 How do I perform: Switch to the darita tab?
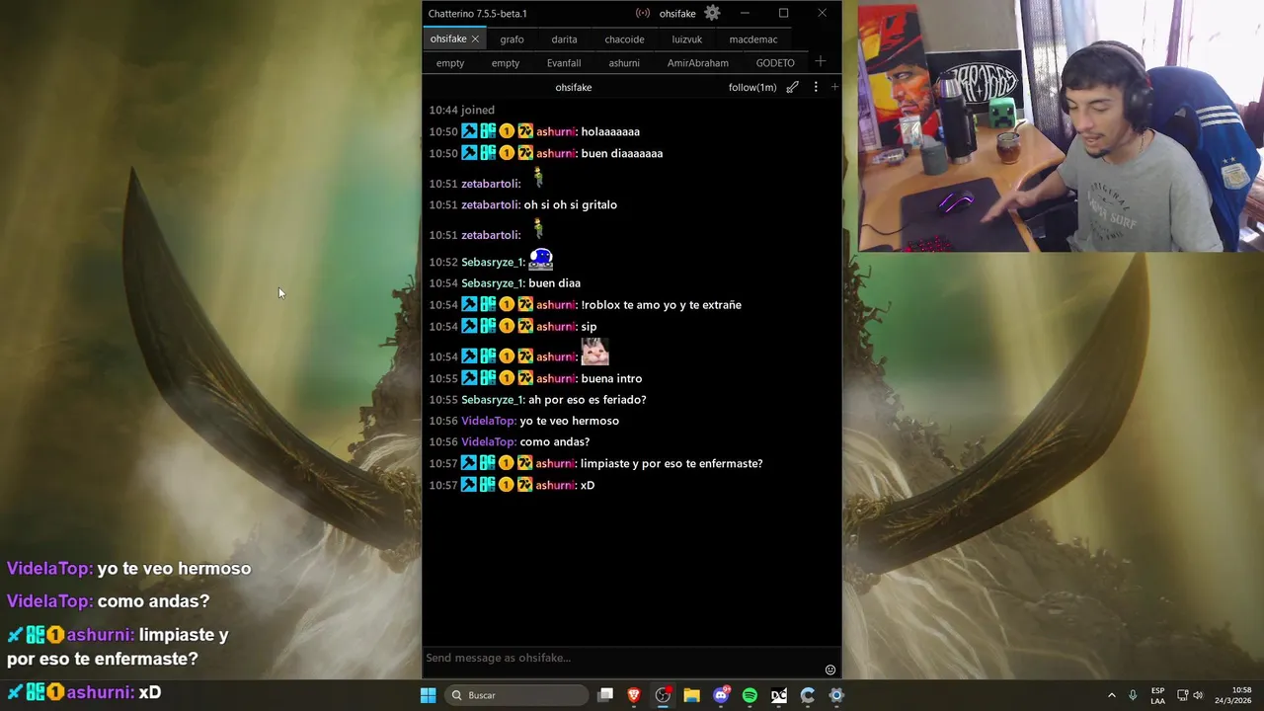pyautogui.click(x=564, y=39)
